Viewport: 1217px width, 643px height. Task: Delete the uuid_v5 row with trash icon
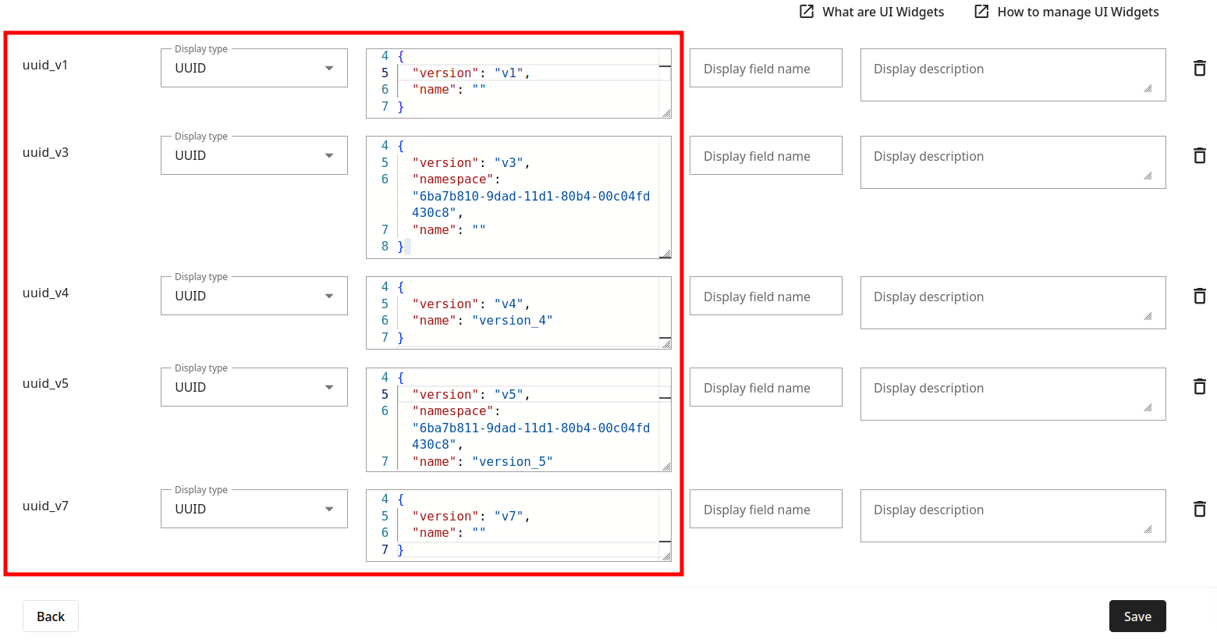(x=1200, y=387)
